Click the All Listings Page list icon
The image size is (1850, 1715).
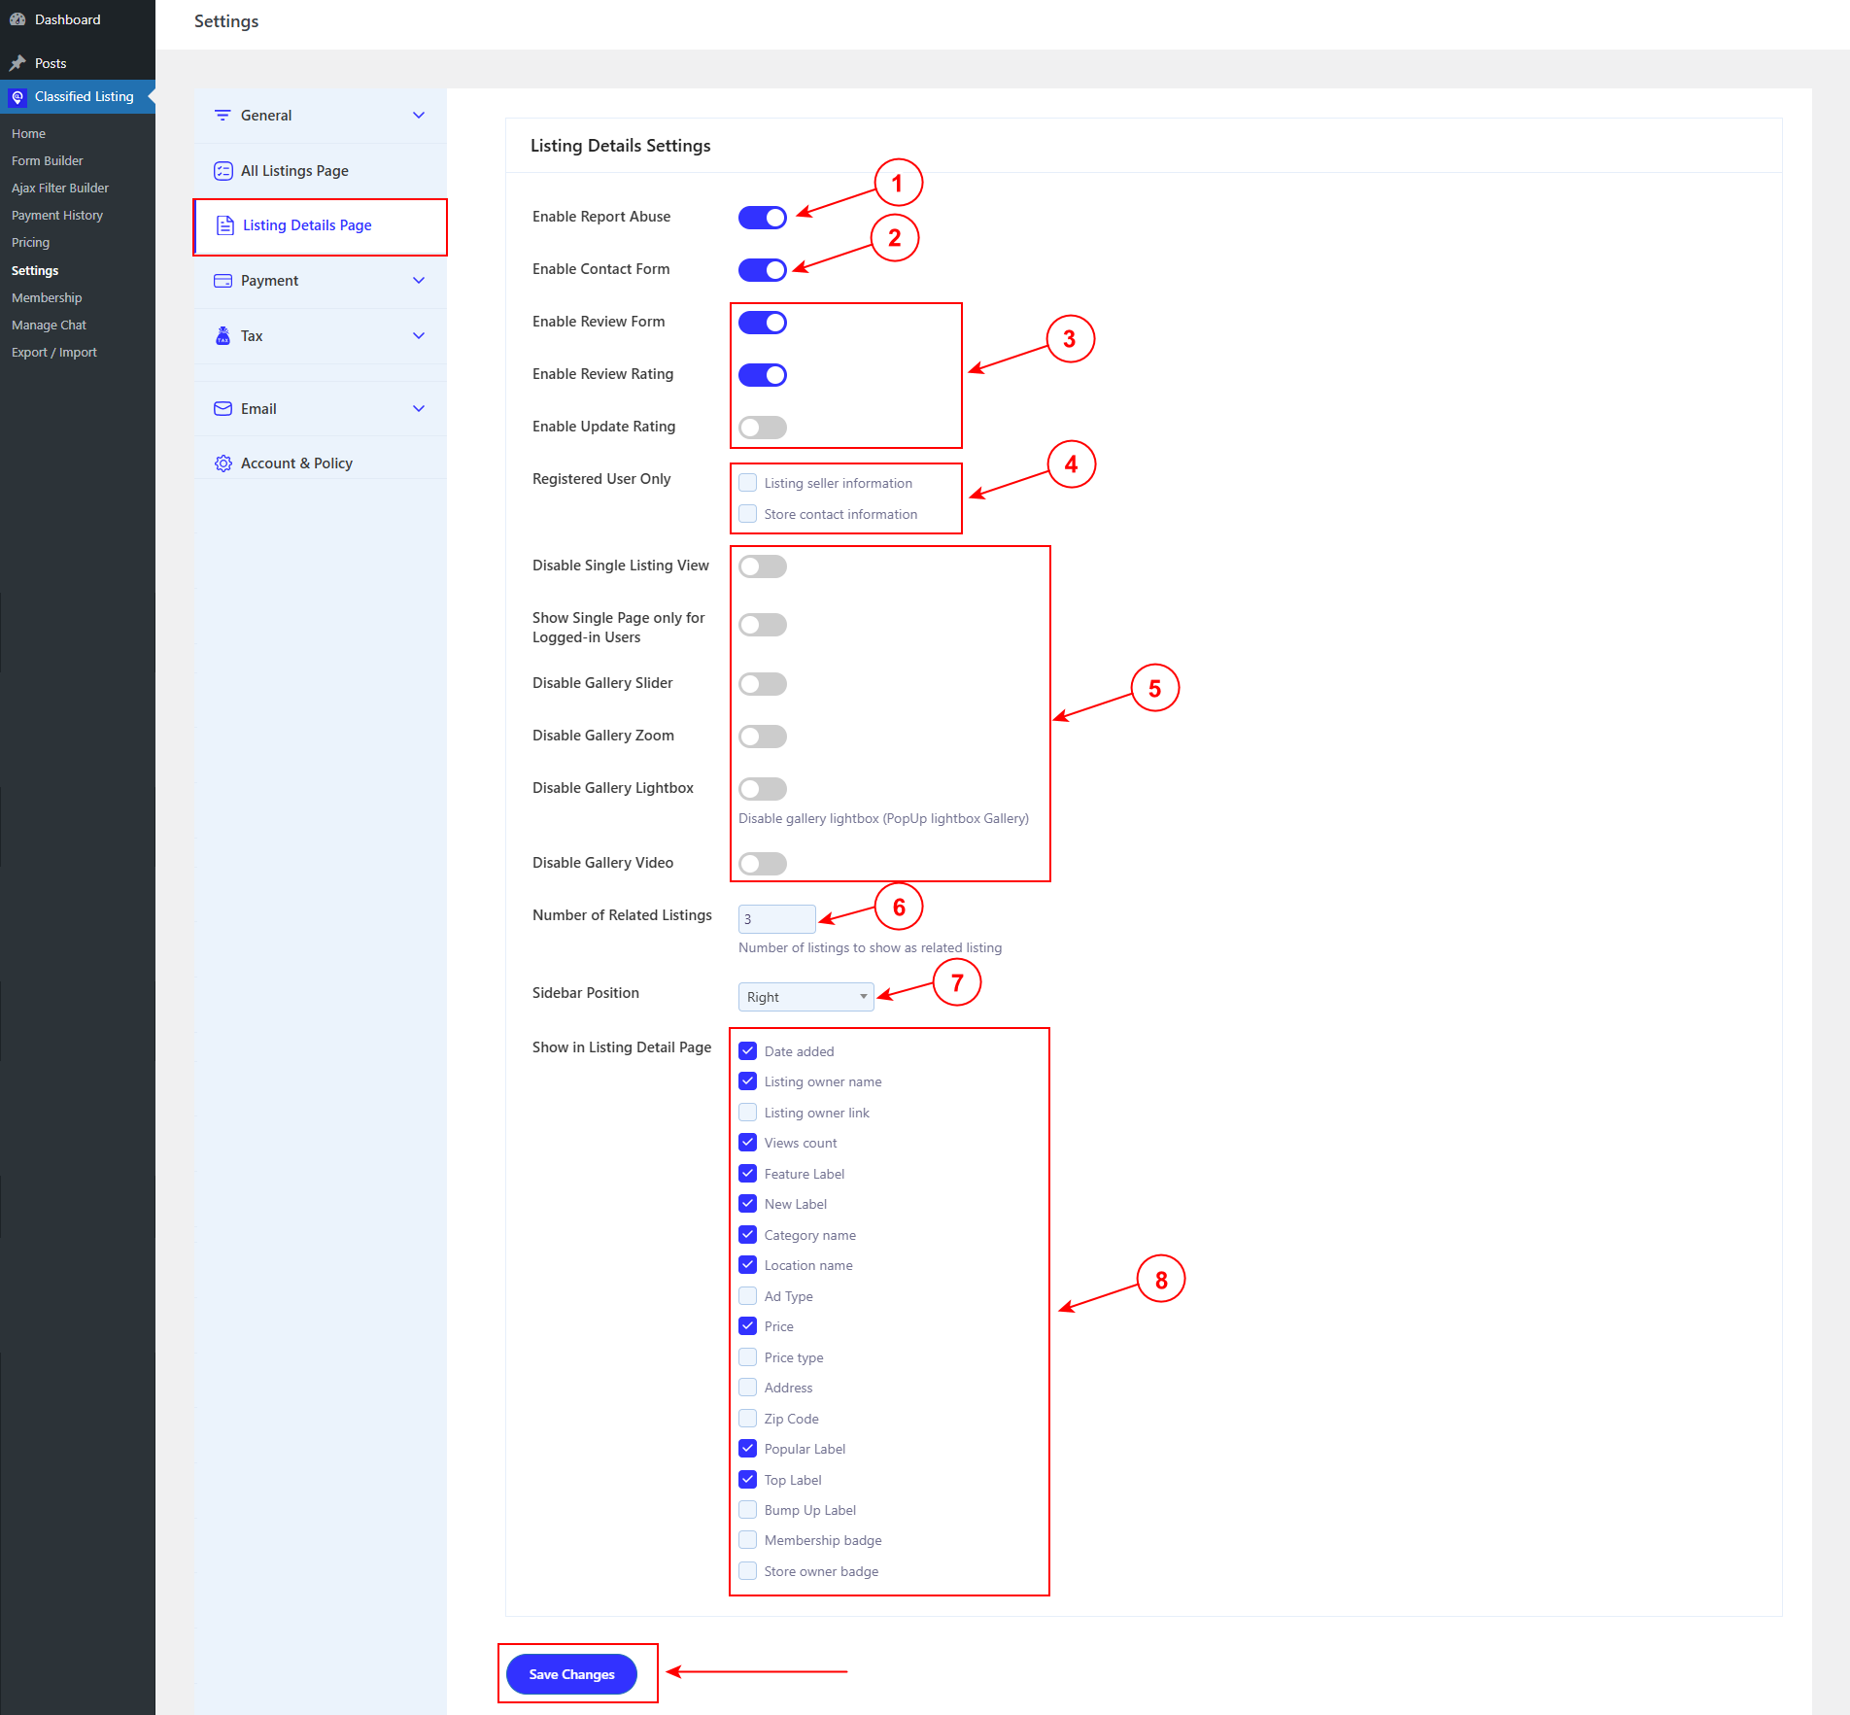click(x=223, y=171)
